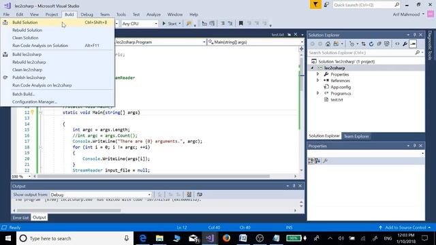Toggle Preview Selected Items button in Solution Explorer
The width and height of the screenshot is (436, 245).
(x=413, y=44)
